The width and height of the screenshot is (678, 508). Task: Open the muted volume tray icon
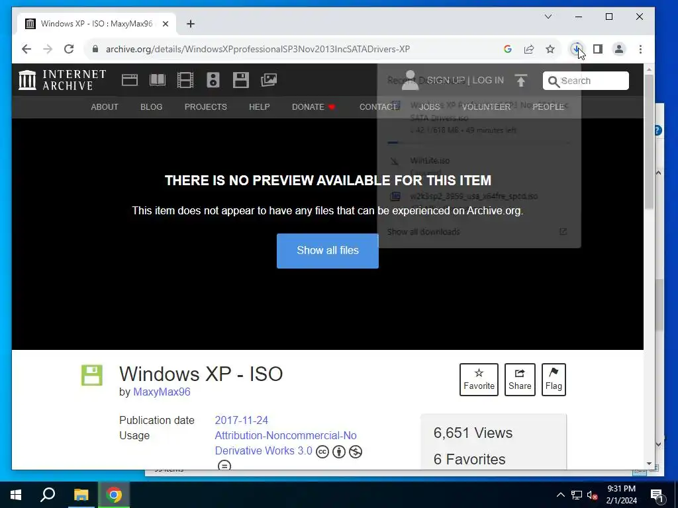pyautogui.click(x=593, y=495)
